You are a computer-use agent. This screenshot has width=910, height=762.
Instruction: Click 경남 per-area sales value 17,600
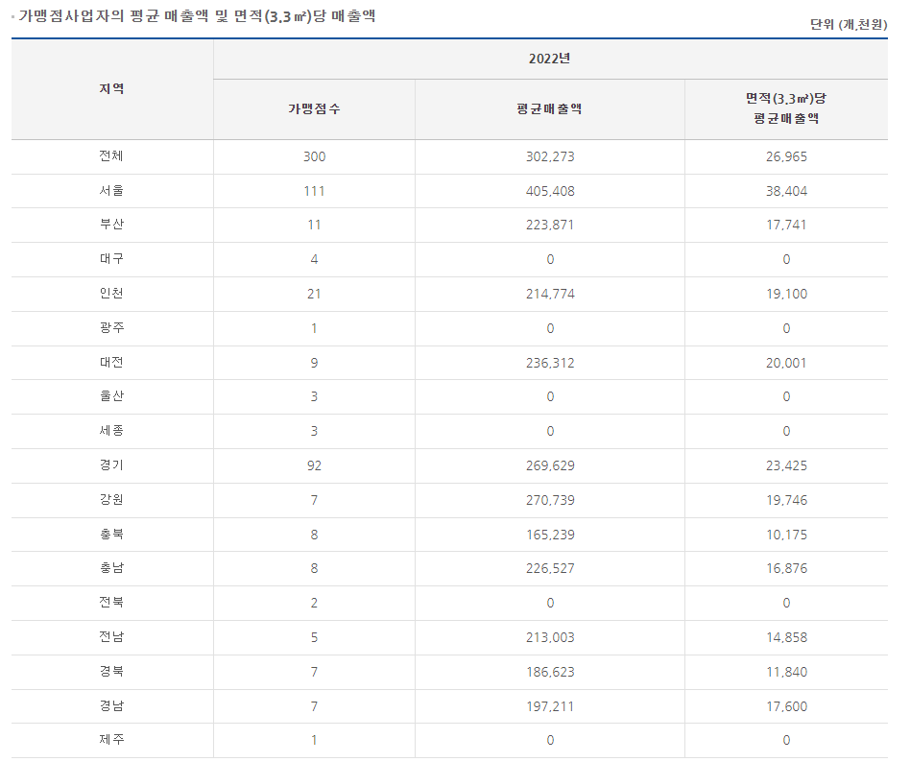click(x=785, y=706)
